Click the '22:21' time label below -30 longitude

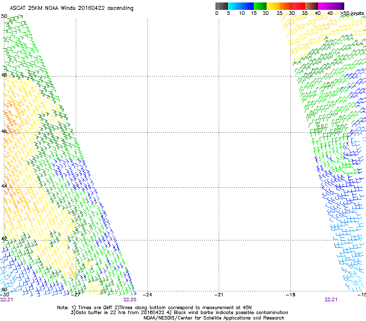6,300
